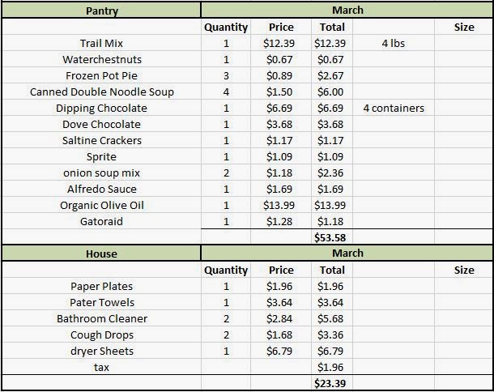Select the Quantity column header in House section
Screen dimensions: 494x392
pos(226,270)
